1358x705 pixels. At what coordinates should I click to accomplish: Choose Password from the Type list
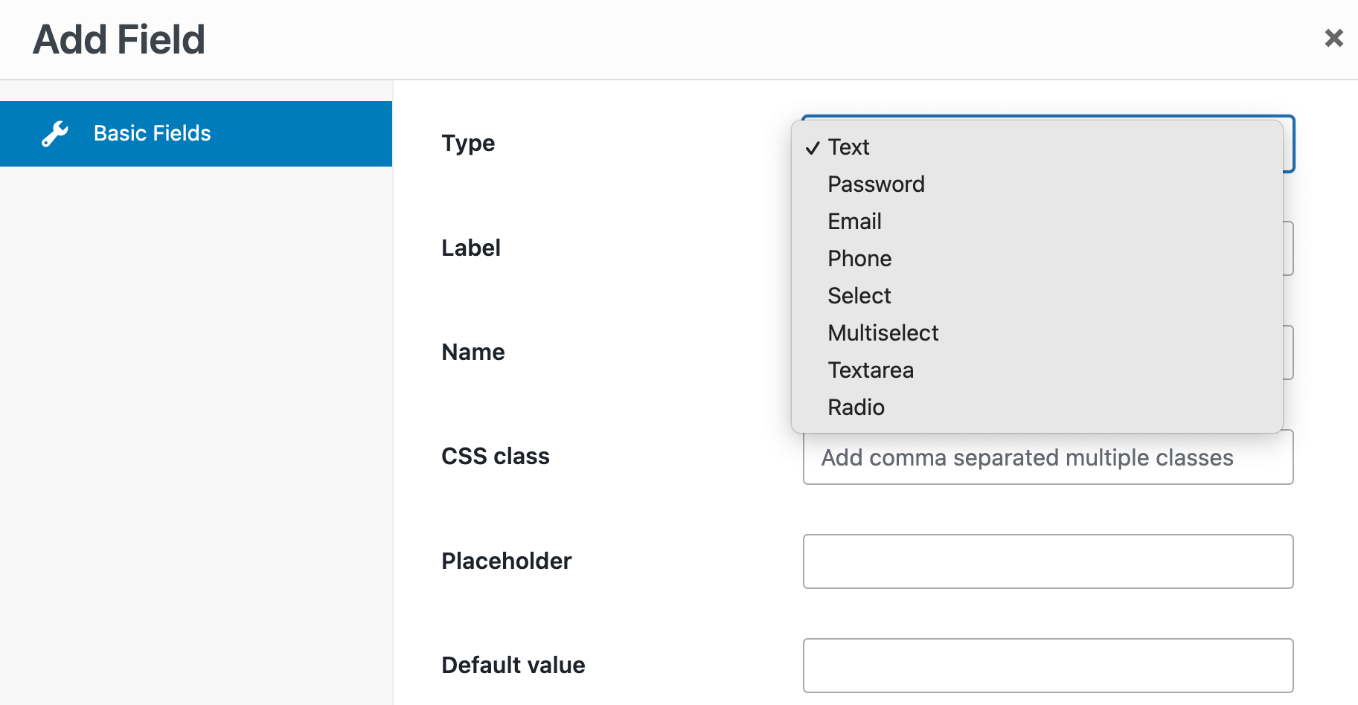pyautogui.click(x=876, y=184)
